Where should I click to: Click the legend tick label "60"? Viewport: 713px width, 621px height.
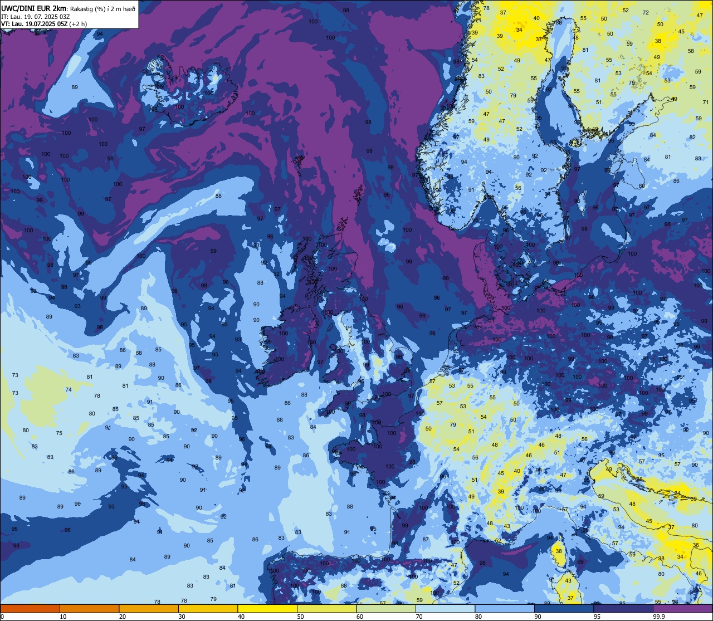359,617
